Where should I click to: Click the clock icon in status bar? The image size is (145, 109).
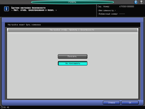click(2, 107)
